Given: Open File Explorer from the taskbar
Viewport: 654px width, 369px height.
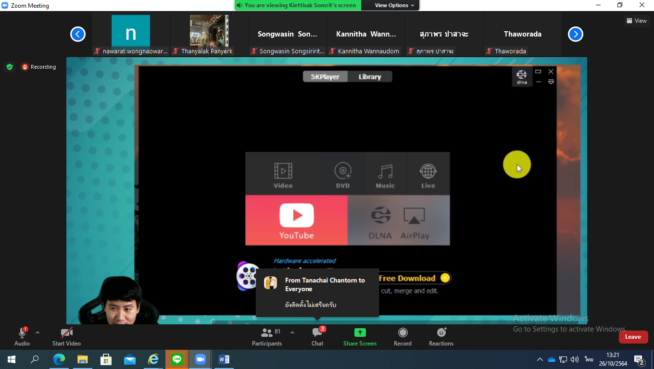Looking at the screenshot, I should 83,359.
